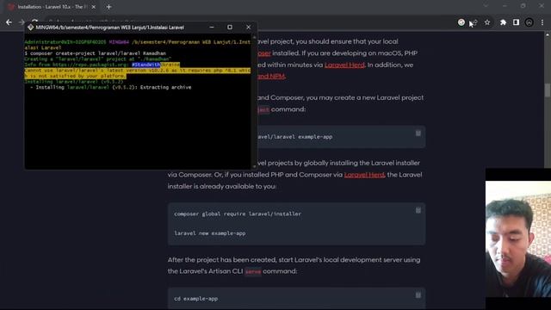Close the Installation - Laravel 10.x tab

[x=94, y=7]
